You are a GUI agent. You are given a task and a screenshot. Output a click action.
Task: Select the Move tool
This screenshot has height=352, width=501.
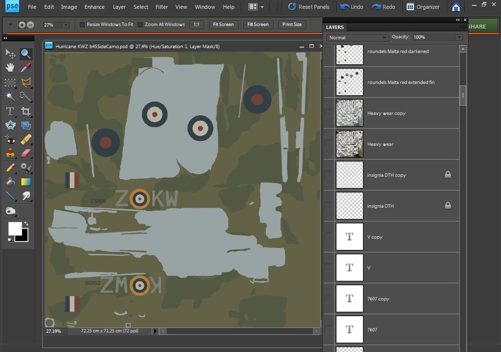coord(10,54)
